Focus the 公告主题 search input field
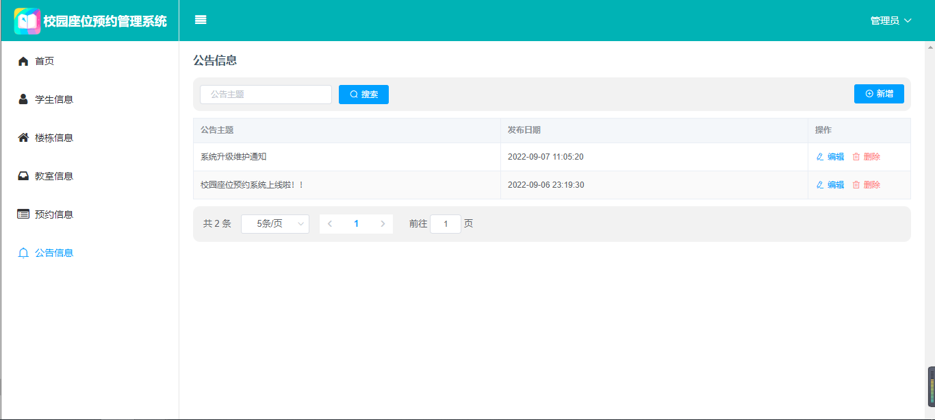 click(x=266, y=95)
